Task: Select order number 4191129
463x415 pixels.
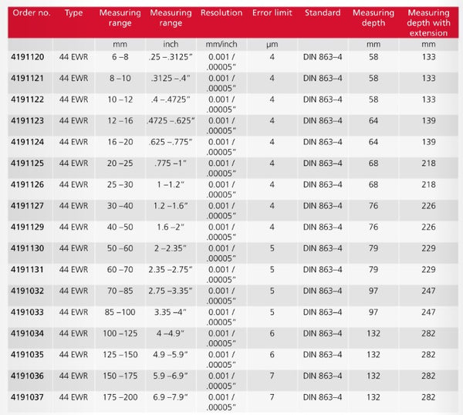Action: [x=28, y=227]
